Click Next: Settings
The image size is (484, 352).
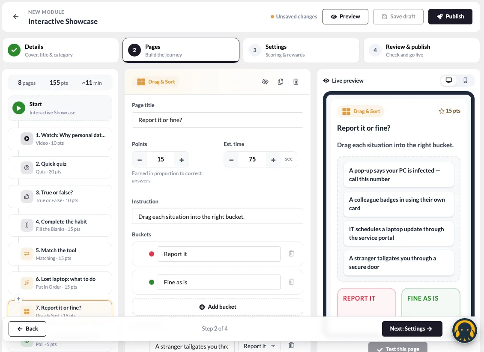tap(412, 329)
